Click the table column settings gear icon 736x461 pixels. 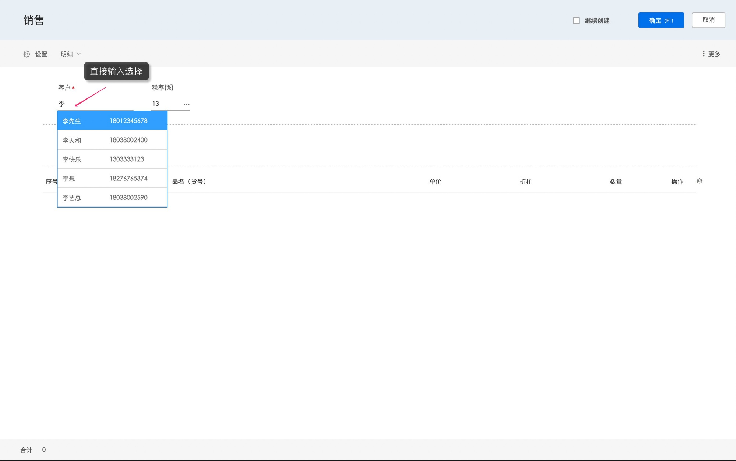pyautogui.click(x=699, y=181)
